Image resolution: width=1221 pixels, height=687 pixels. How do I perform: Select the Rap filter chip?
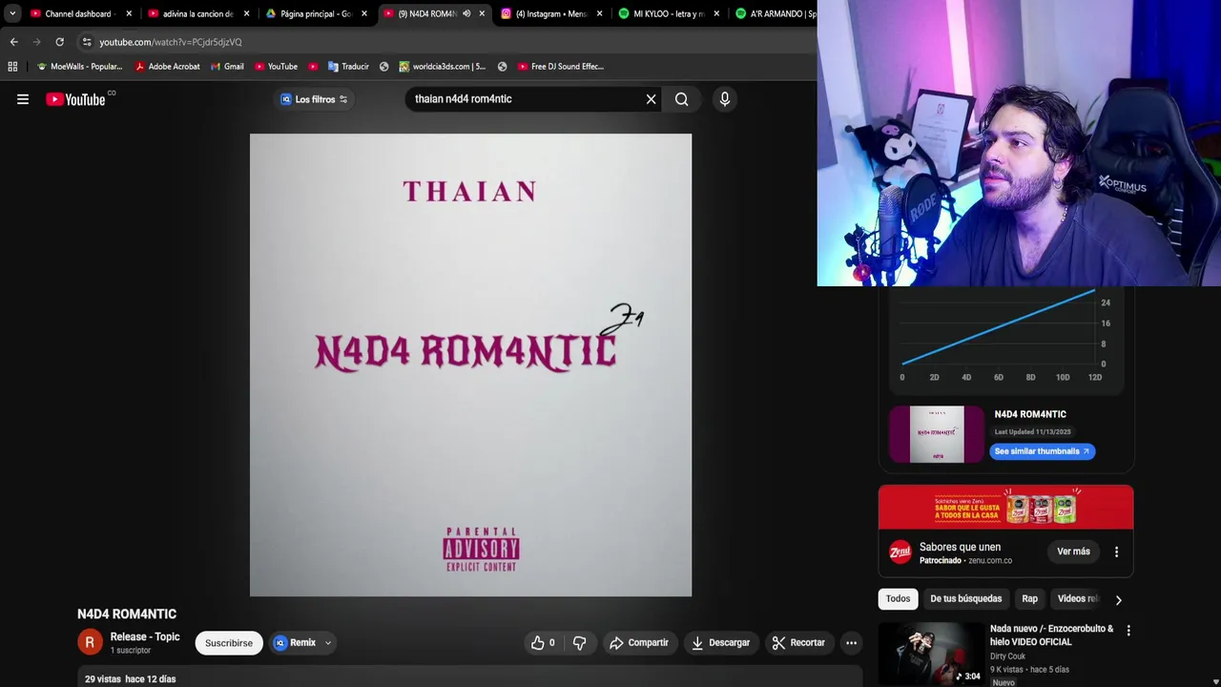pyautogui.click(x=1029, y=598)
